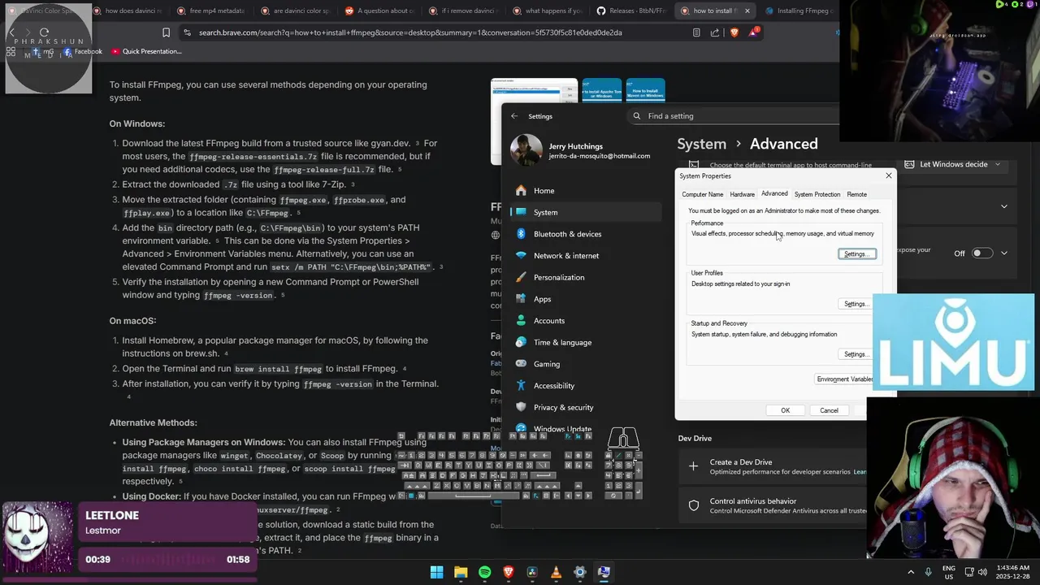This screenshot has height=585, width=1040.
Task: Click System in the Settings breadcrumb
Action: 702,144
